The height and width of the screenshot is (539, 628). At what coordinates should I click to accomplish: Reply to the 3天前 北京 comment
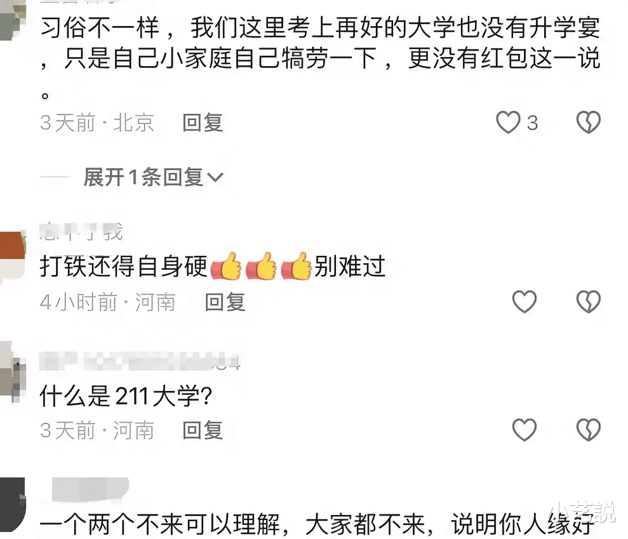203,123
